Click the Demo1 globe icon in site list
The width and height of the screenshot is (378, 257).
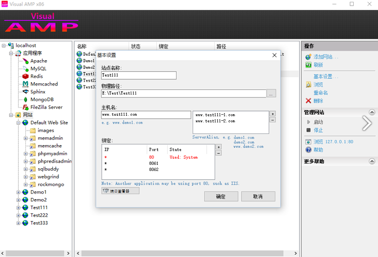coord(79,61)
